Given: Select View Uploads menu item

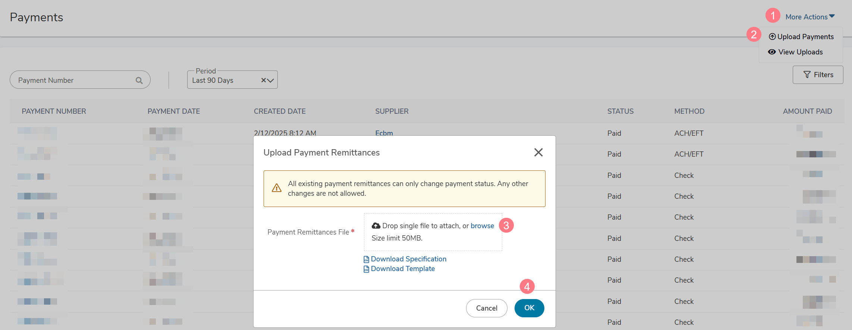Looking at the screenshot, I should pos(800,52).
